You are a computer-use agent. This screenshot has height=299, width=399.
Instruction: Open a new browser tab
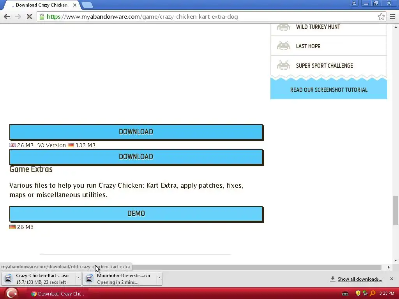pyautogui.click(x=87, y=5)
